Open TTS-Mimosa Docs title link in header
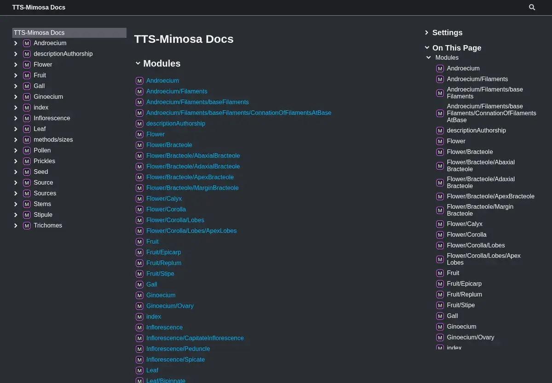 (x=39, y=7)
